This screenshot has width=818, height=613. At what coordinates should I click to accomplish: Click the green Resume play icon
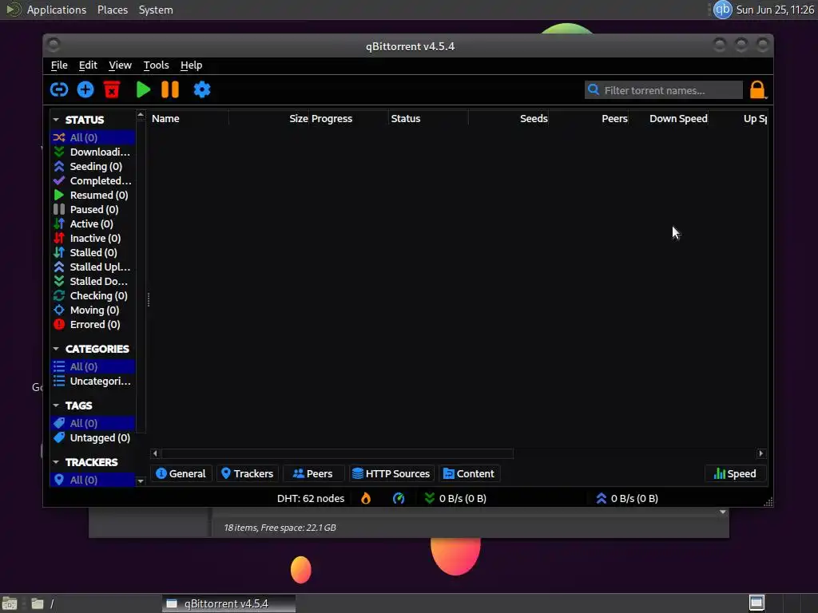[143, 89]
